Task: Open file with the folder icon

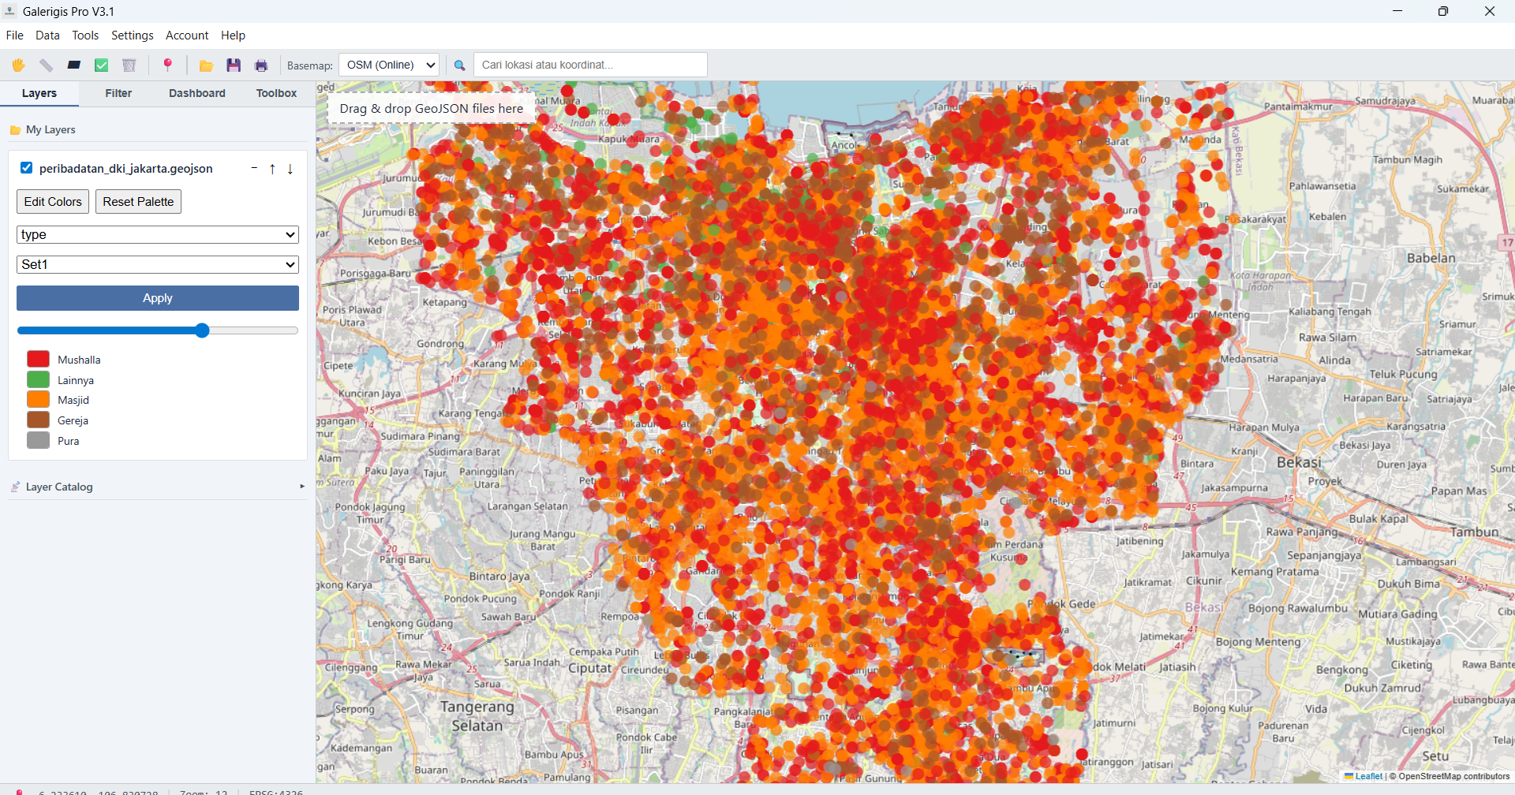Action: click(x=206, y=65)
